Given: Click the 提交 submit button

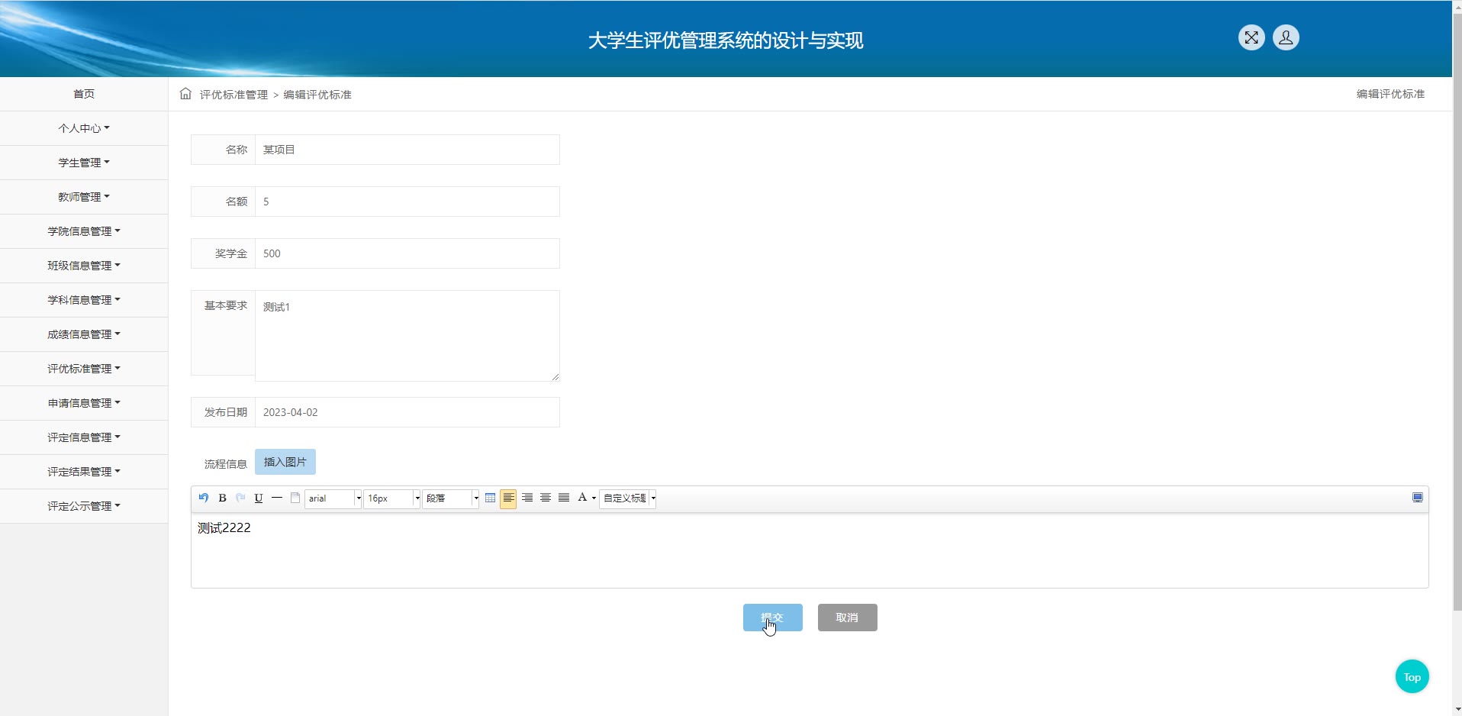Looking at the screenshot, I should pos(772,618).
